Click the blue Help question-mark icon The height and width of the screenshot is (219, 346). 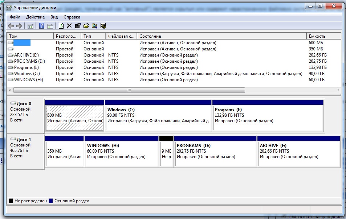(41, 26)
